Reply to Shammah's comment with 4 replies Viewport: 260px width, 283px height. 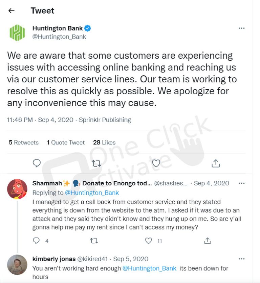tap(36, 241)
